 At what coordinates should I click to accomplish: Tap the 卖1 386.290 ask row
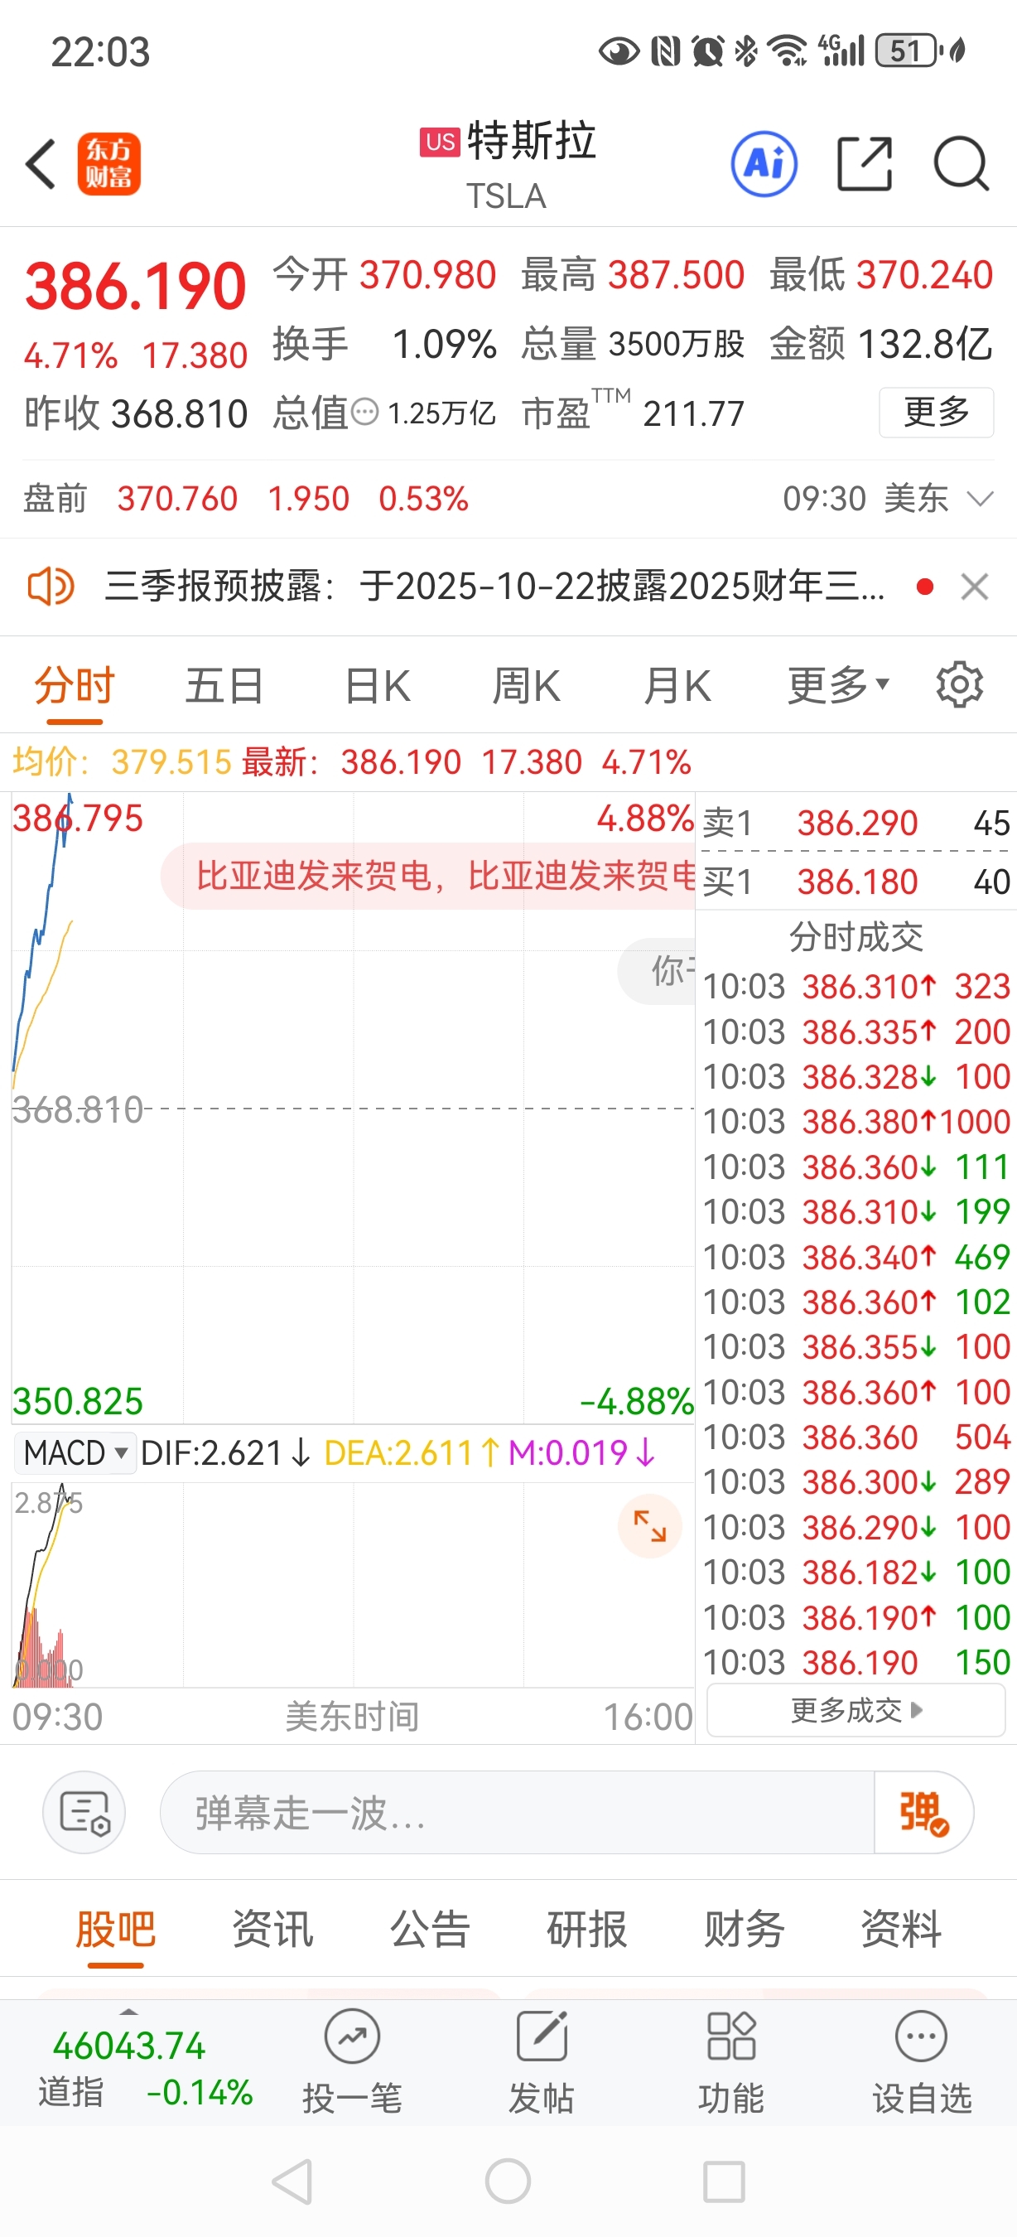point(856,823)
